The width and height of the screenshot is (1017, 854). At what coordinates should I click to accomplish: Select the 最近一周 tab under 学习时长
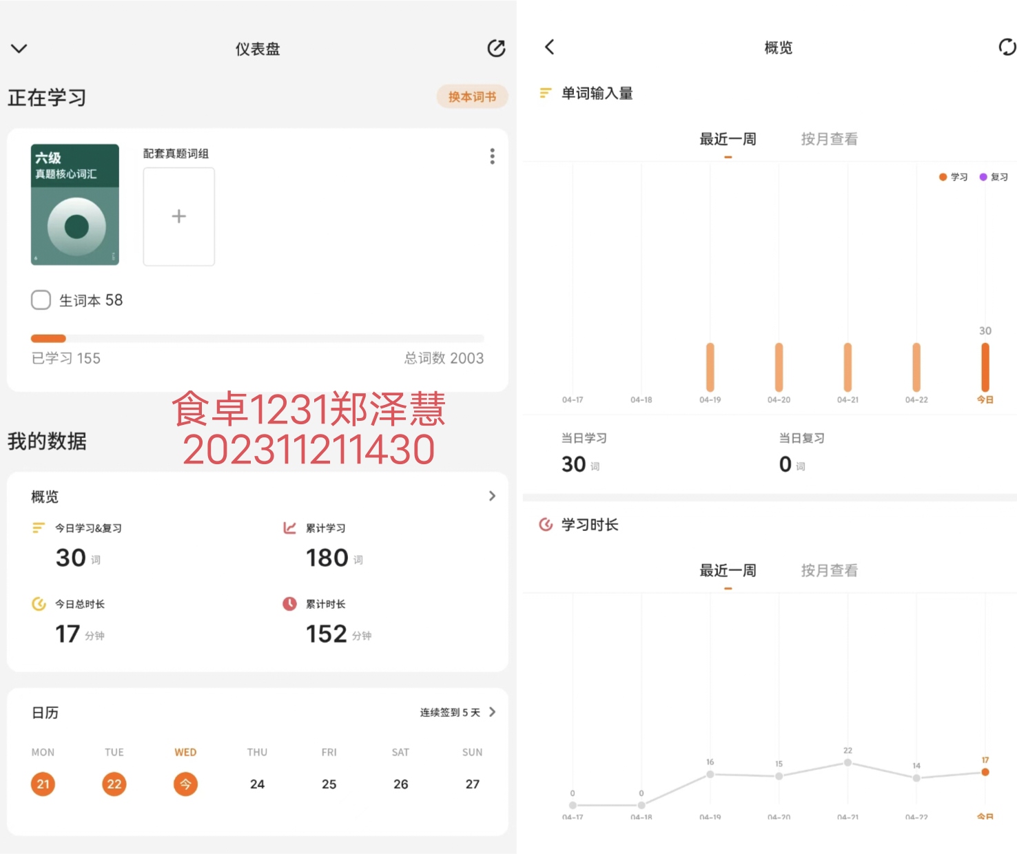click(728, 570)
